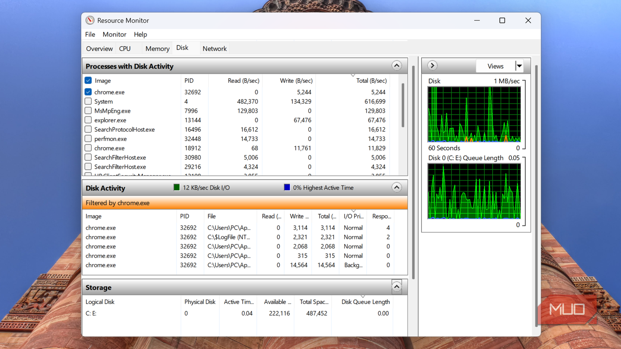The width and height of the screenshot is (621, 349).
Task: Select the C: E: logical disk row
Action: pyautogui.click(x=237, y=313)
